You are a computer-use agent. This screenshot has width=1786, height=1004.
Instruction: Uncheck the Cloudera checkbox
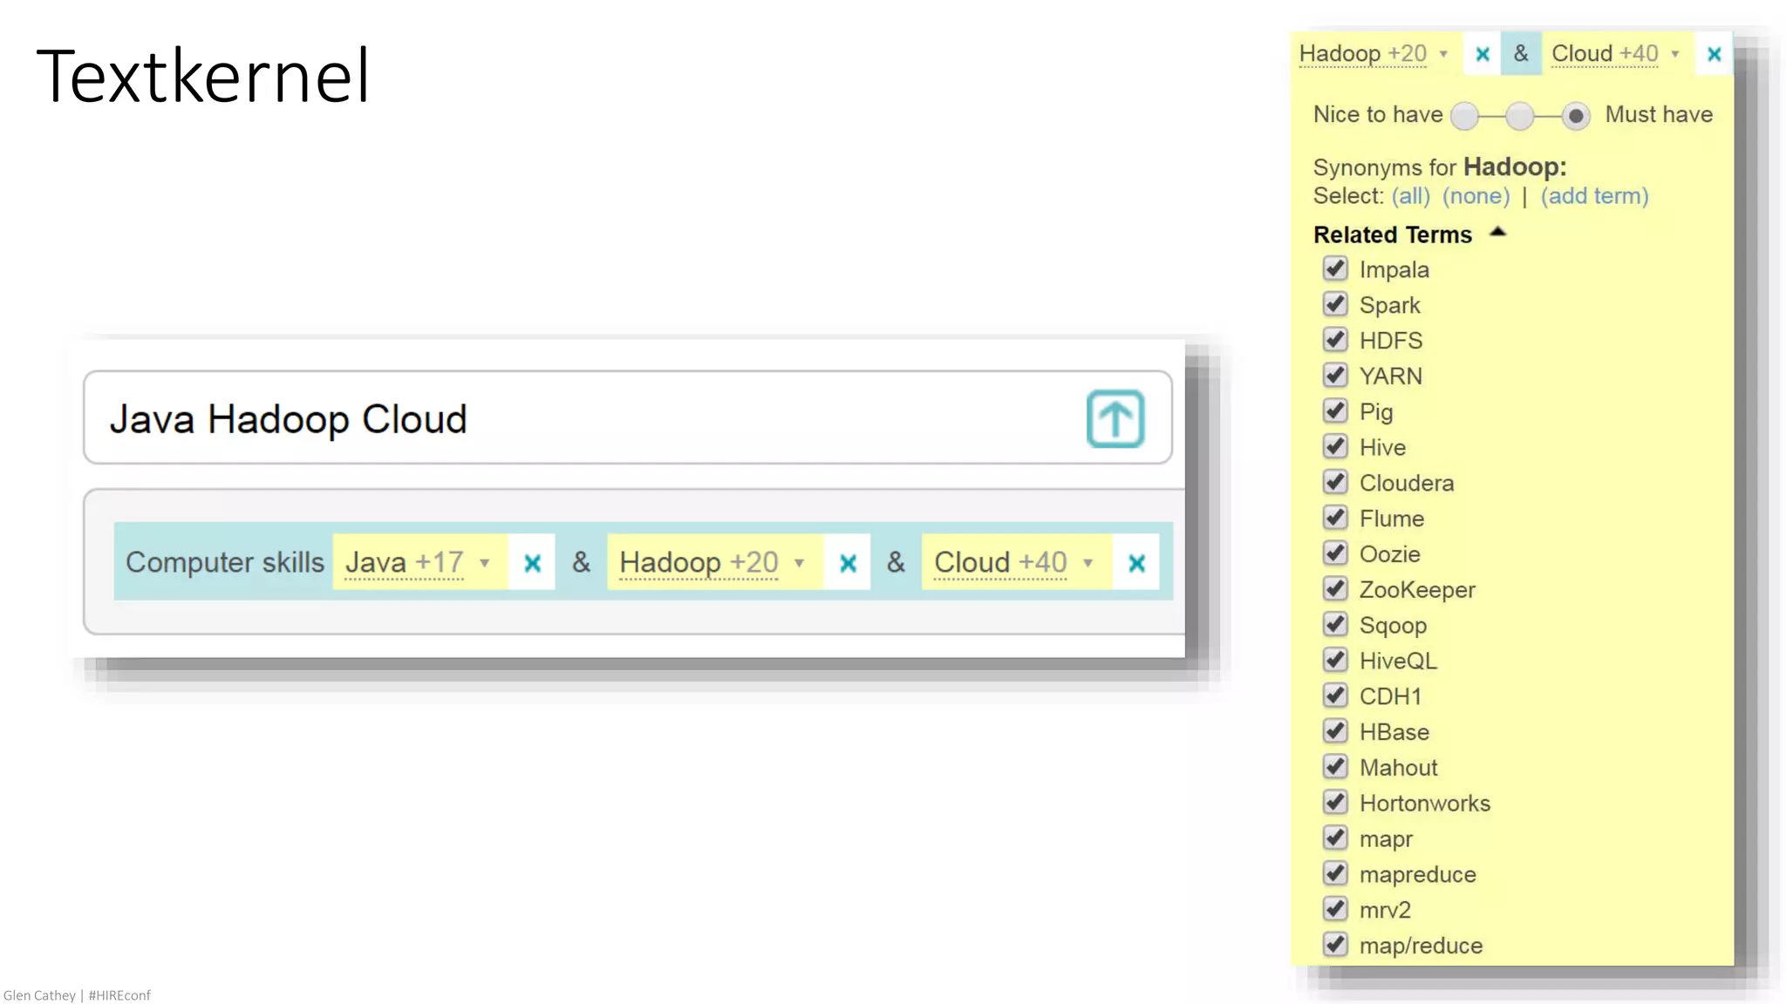[1335, 482]
